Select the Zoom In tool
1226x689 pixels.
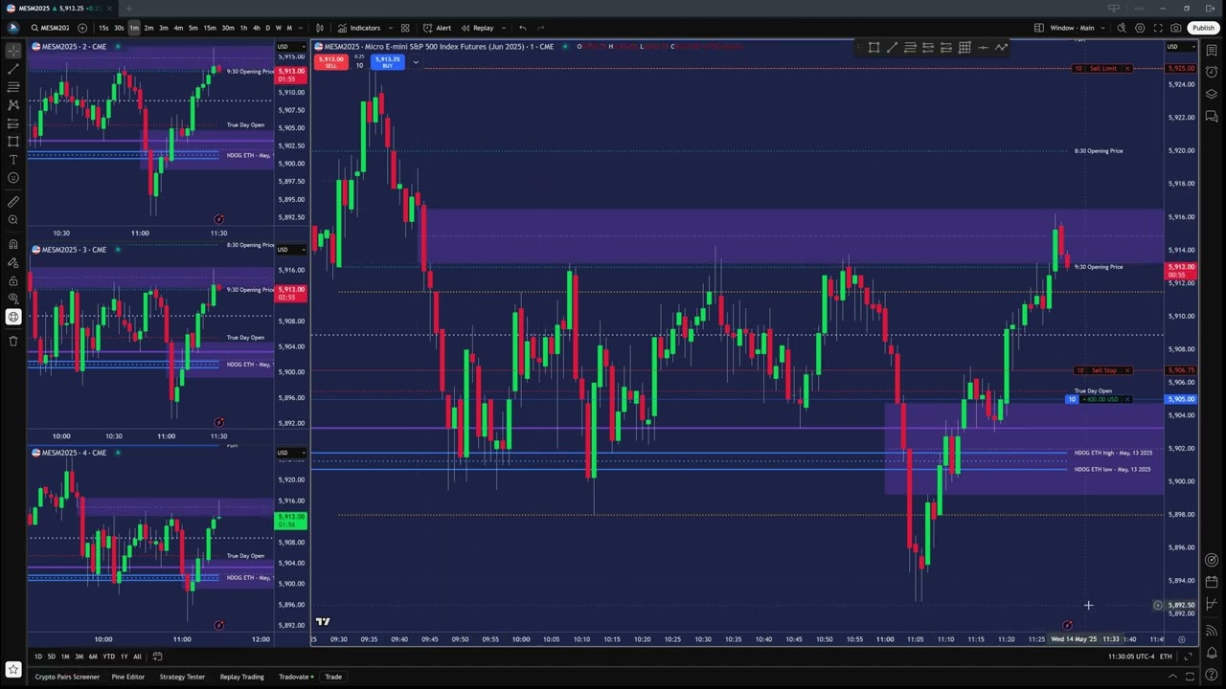coord(13,220)
